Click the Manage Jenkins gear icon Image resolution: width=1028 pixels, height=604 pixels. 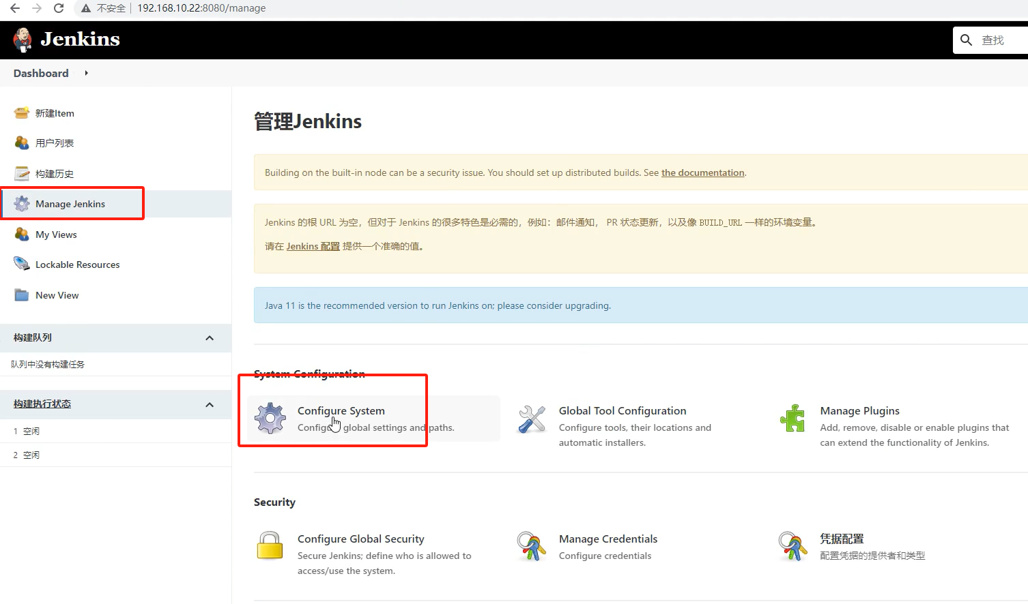[x=22, y=204]
